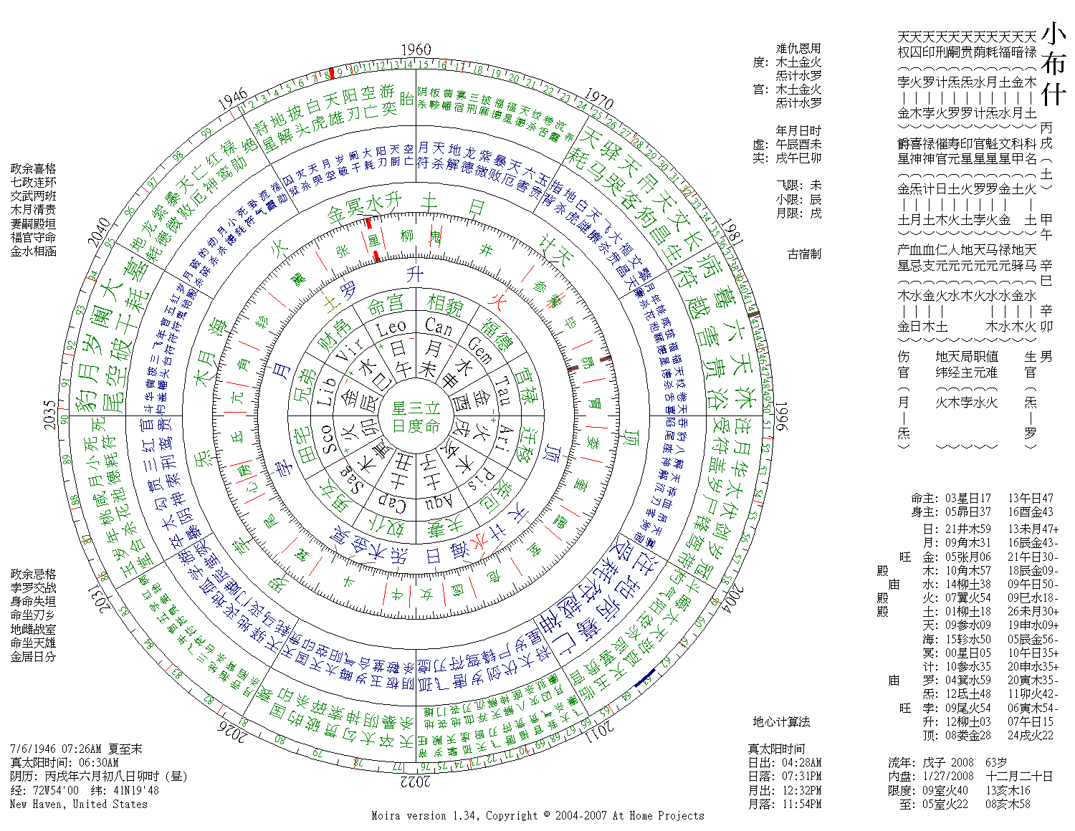Select the 月限: 戌 entry

798,213
